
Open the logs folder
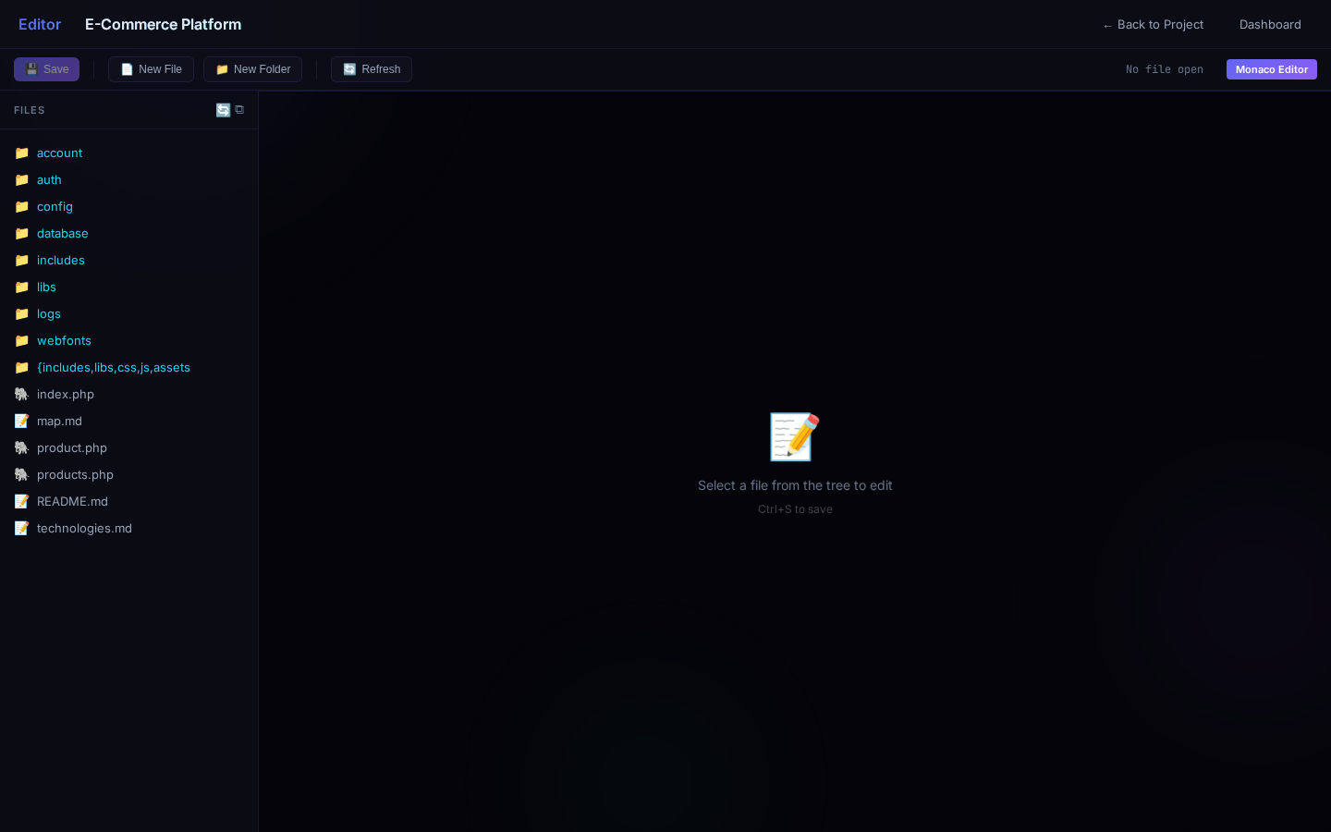tap(49, 314)
